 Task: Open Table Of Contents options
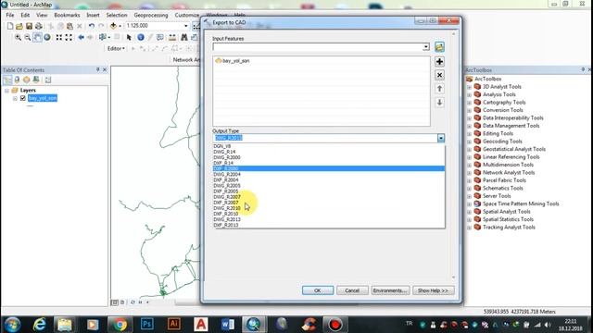[x=48, y=80]
